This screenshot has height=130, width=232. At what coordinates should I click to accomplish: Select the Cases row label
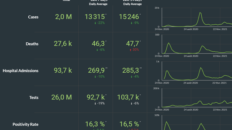(x=33, y=17)
